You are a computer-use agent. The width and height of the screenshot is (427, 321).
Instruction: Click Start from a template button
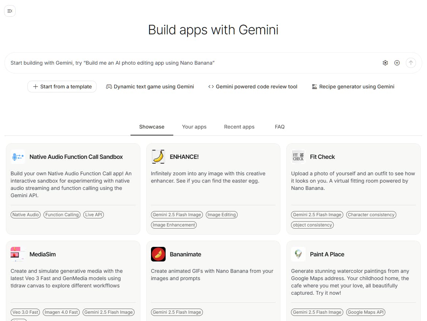(x=62, y=87)
